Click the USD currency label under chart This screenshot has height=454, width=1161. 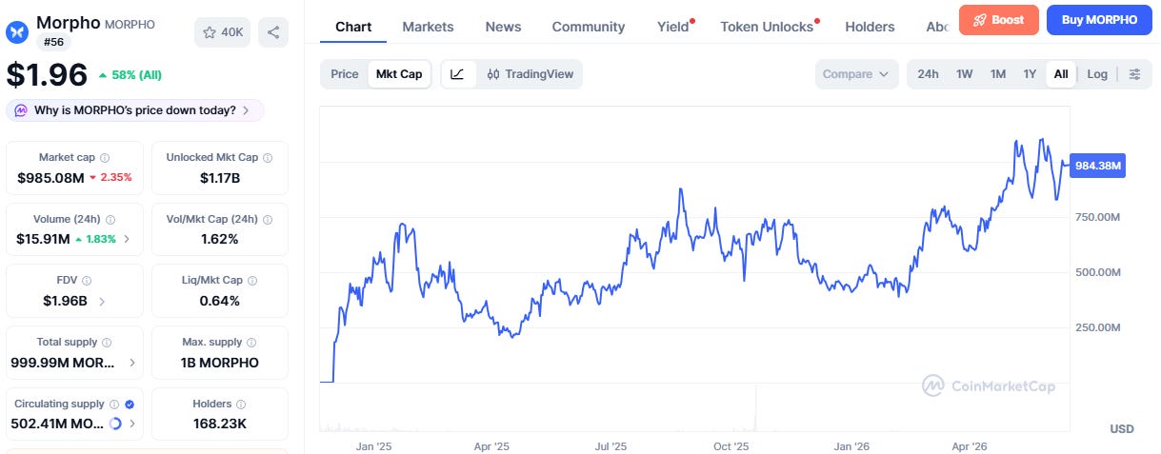[1122, 429]
